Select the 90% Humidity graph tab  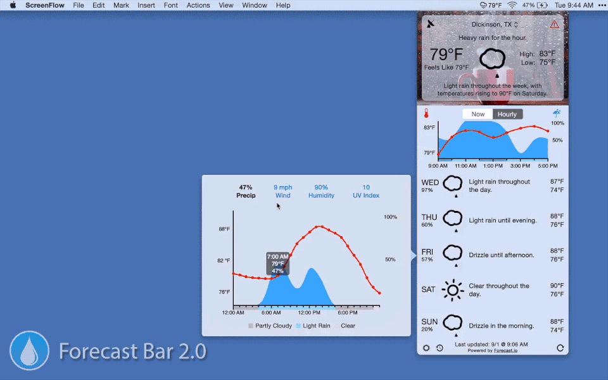(321, 191)
